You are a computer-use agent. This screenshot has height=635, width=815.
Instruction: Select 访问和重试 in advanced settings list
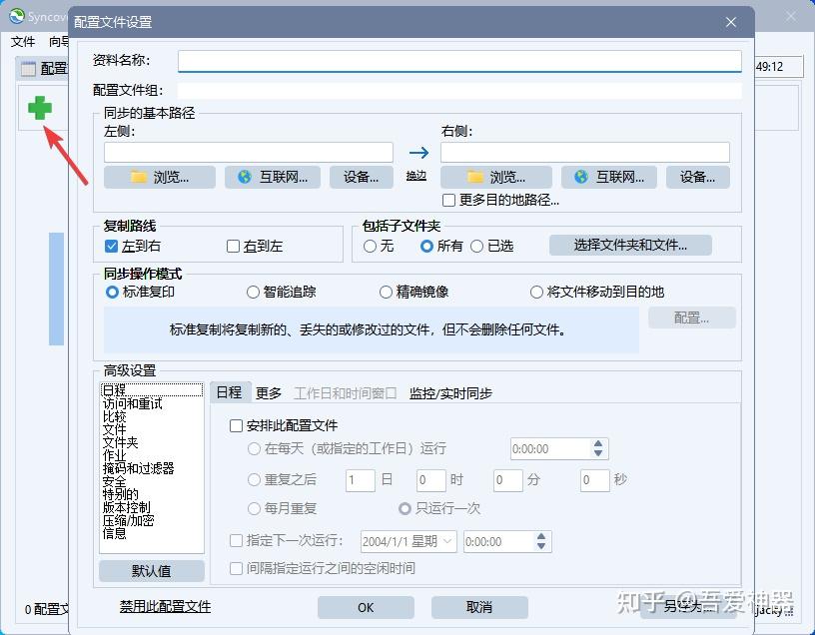point(133,403)
